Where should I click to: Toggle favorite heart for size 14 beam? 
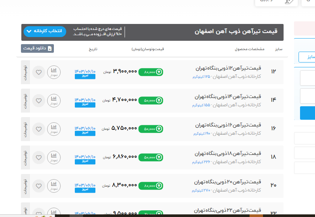click(x=39, y=101)
